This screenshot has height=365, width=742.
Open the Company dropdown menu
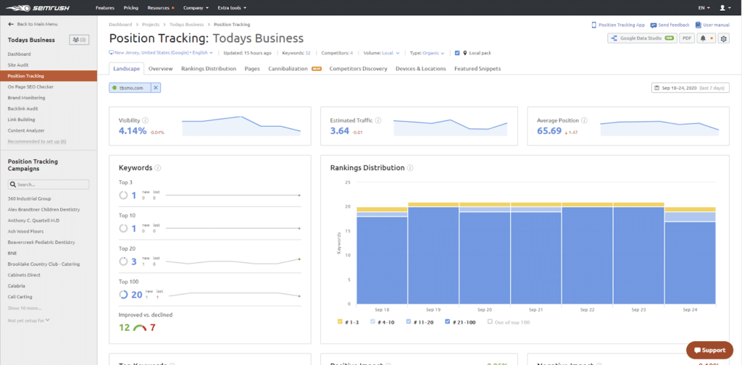pyautogui.click(x=196, y=8)
